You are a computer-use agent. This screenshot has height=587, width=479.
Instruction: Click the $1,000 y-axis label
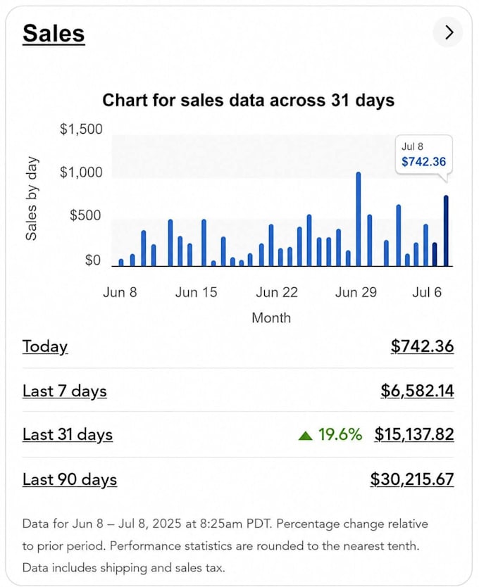[81, 172]
